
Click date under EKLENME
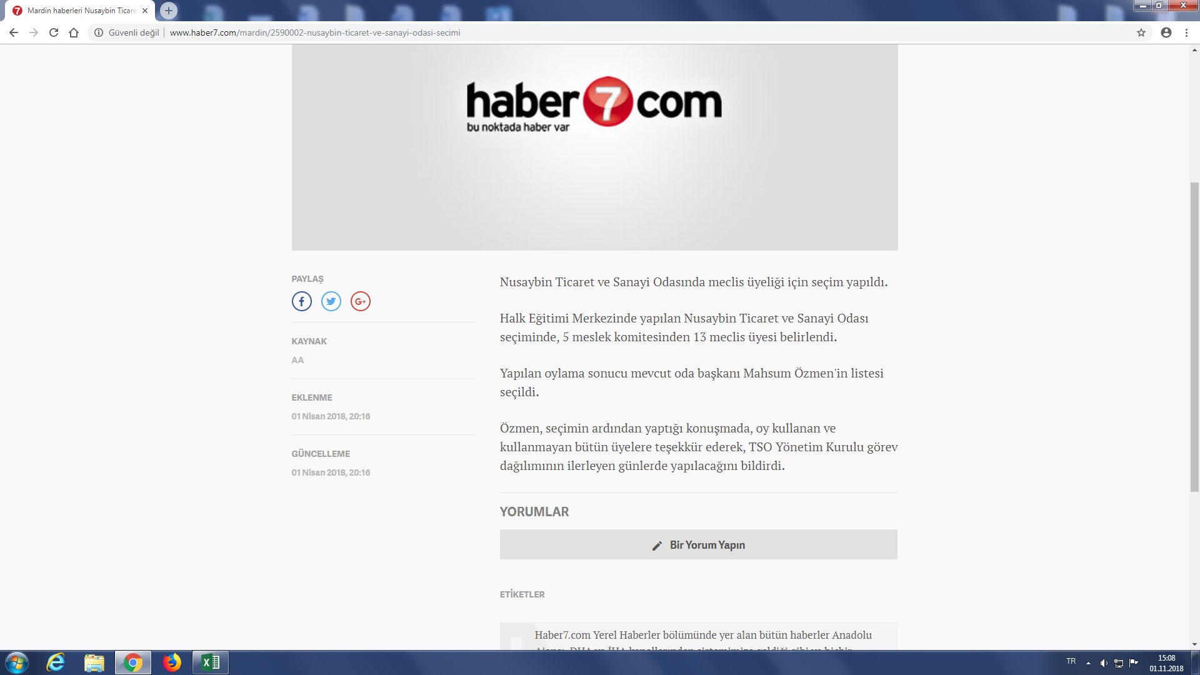331,416
